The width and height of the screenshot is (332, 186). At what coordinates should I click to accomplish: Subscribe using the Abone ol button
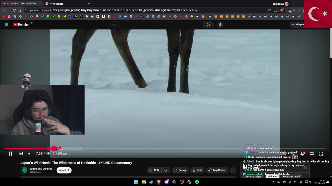64,170
